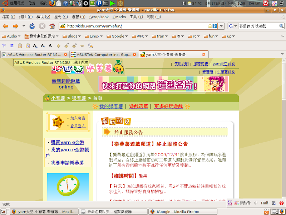
Task: Click the blue P launcher icon
Action: (99, 3)
